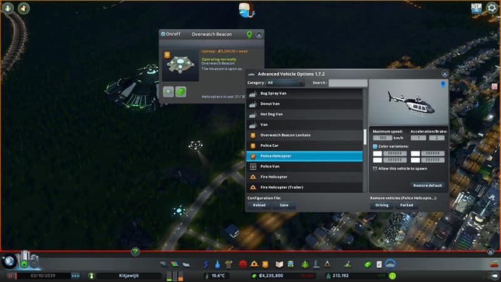Viewport: 501px width, 282px height.
Task: Click the green cube icon in beacon panel
Action: click(181, 92)
